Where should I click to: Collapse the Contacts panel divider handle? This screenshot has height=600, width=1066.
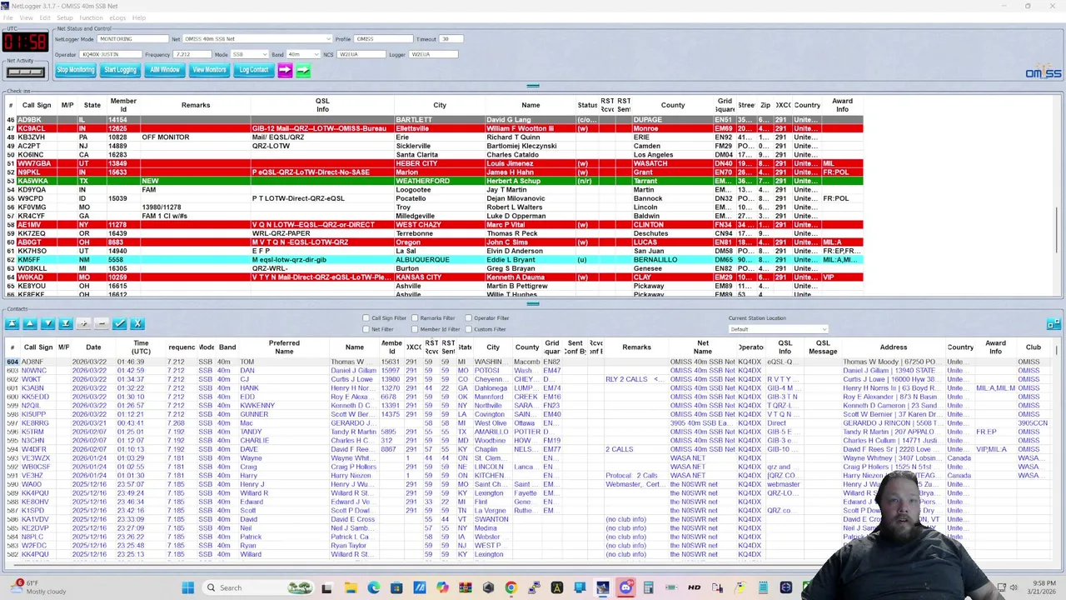click(x=533, y=303)
